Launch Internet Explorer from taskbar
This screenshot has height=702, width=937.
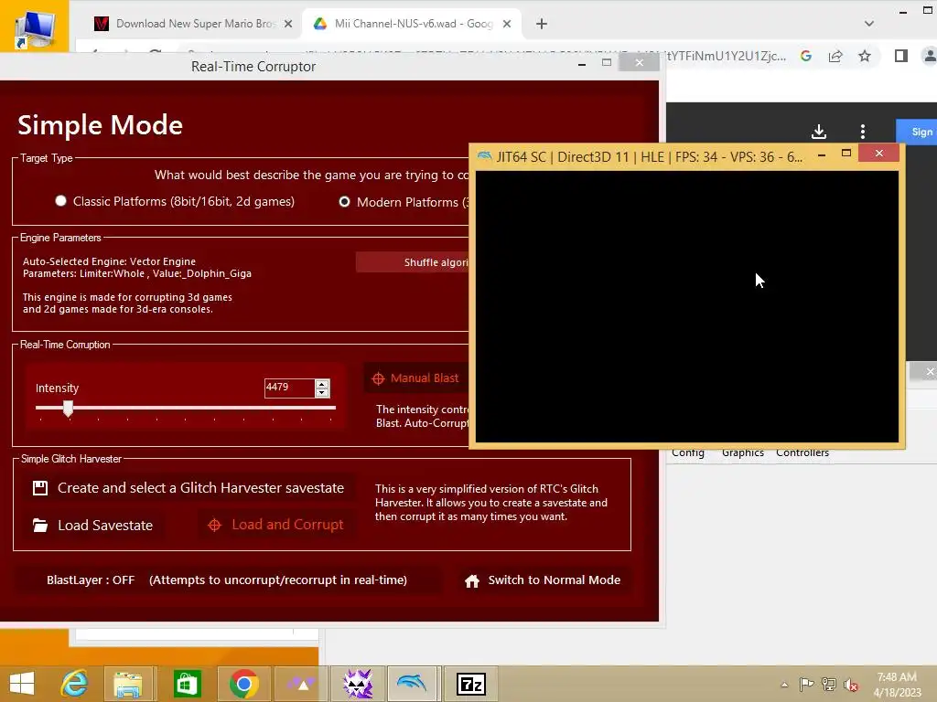pyautogui.click(x=73, y=684)
